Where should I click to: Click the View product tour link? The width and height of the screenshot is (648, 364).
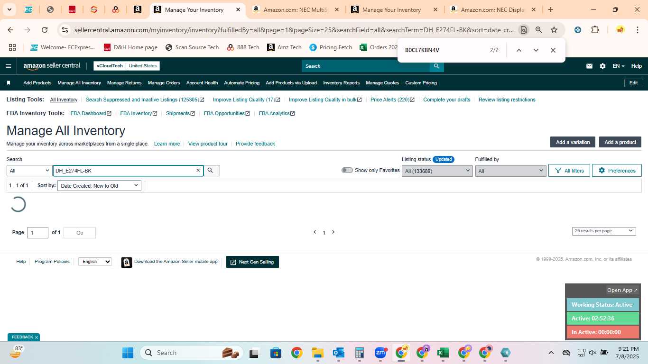click(208, 144)
